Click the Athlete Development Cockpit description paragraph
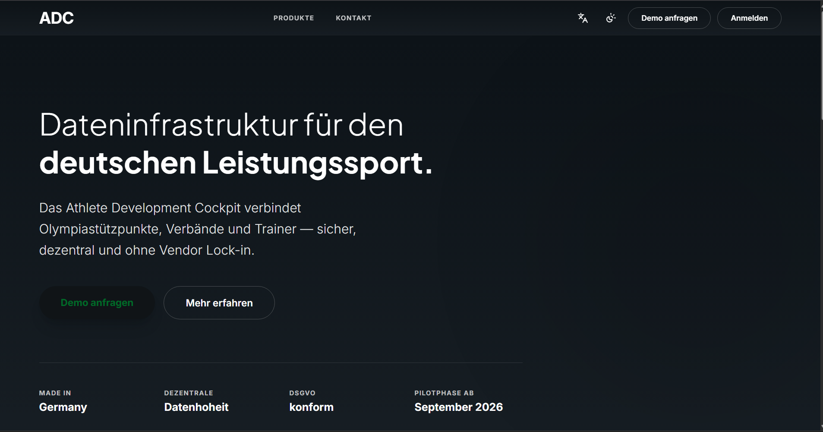 coord(198,229)
